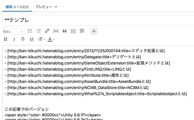
Task: Insert a numbered list
Action: point(38,31)
